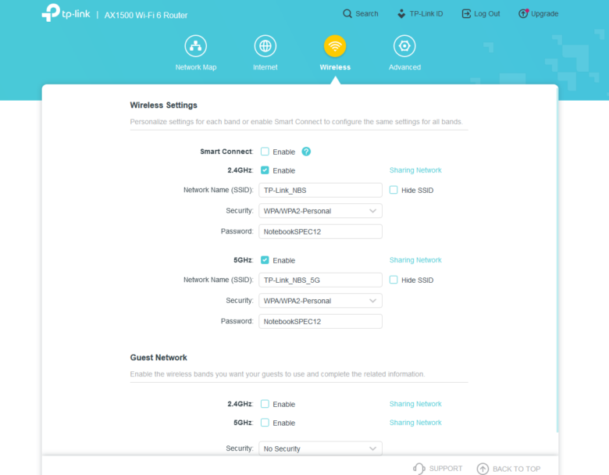Check Hide SSID for the 5GHz network
This screenshot has width=609, height=475.
point(394,280)
